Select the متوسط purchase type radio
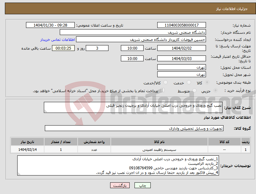The height and width of the screenshot is (194, 256). [x=195, y=90]
